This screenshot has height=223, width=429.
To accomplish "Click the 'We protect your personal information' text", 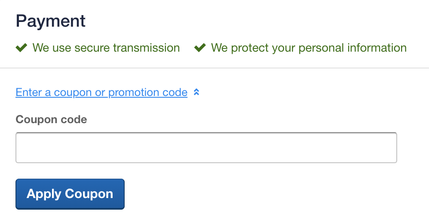I will [x=309, y=48].
